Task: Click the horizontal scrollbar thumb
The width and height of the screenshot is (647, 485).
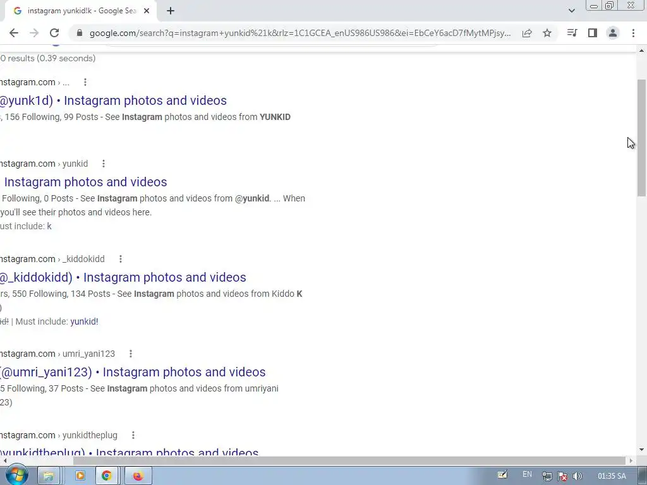Action: click(349, 460)
